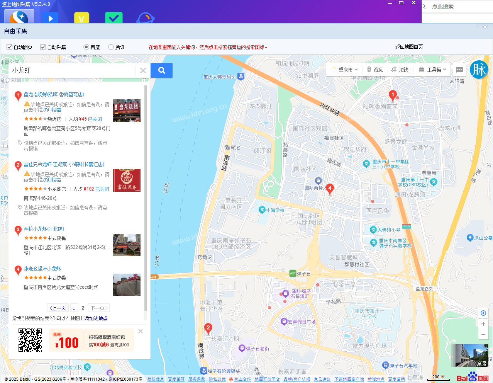Open result 盘龙老烧烤(皓晖·香雨蓝苑店)
This screenshot has height=383, width=493.
pyautogui.click(x=54, y=94)
